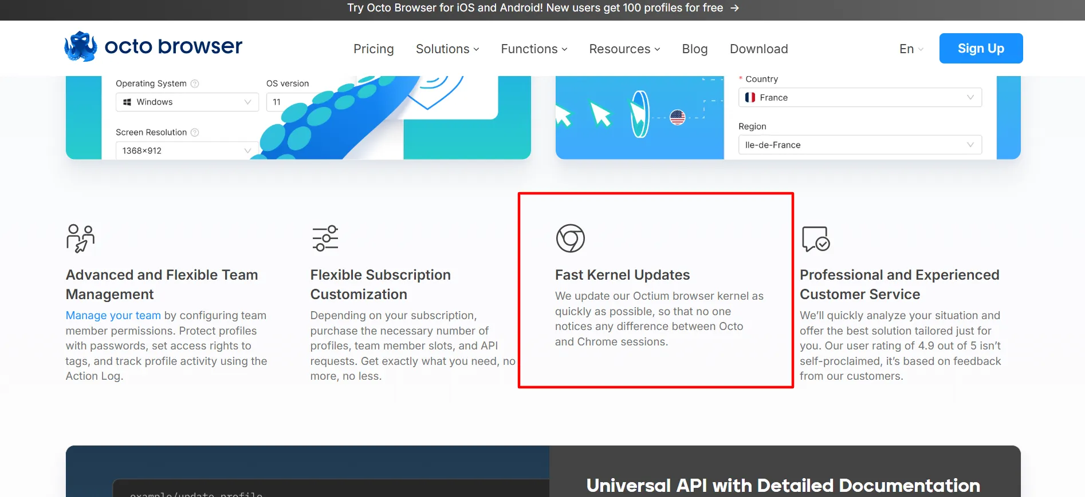Click the Fast Kernel Updates heading
1085x497 pixels.
pyautogui.click(x=622, y=275)
